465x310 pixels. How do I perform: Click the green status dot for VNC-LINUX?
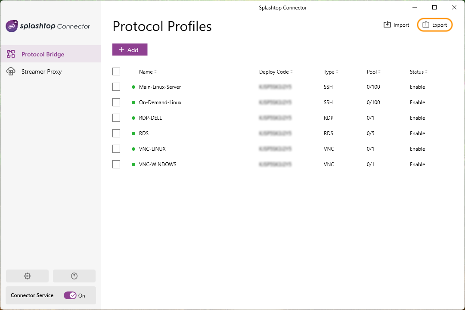[x=133, y=149]
